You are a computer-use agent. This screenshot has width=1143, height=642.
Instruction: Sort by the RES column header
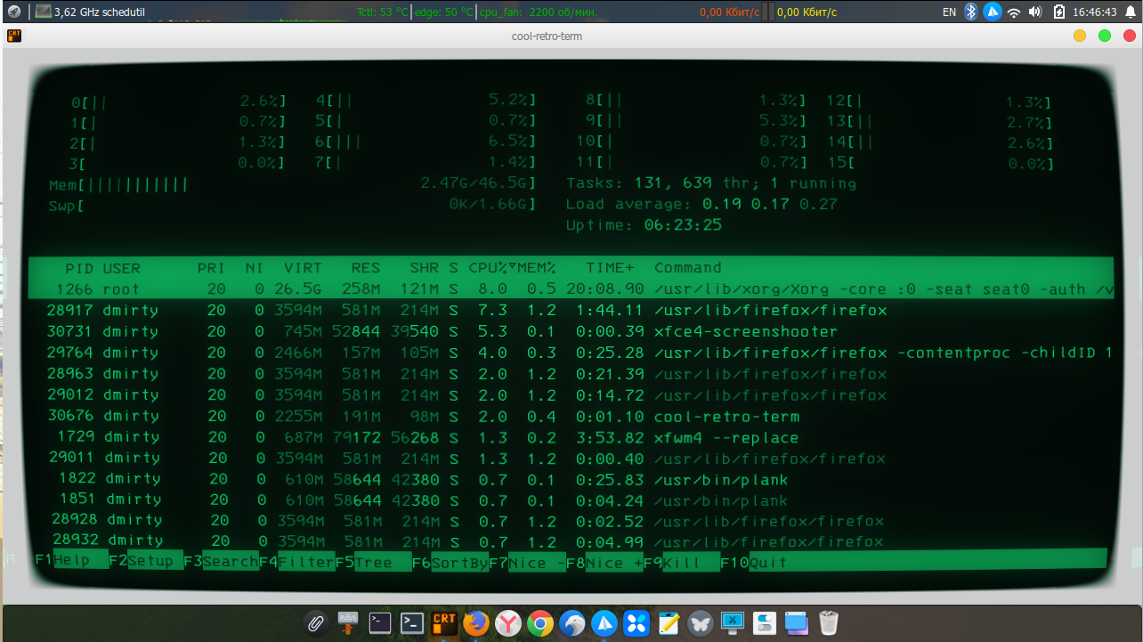coord(366,268)
